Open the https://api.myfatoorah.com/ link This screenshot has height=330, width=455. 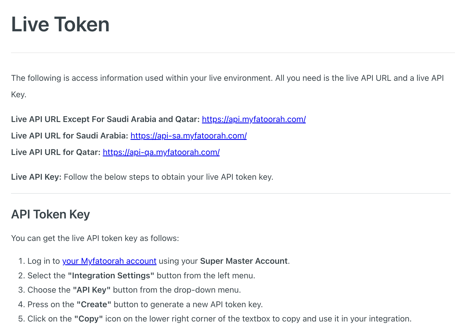tap(254, 119)
